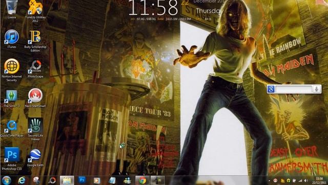Image resolution: width=328 pixels, height=185 pixels.
Task: Select the PhotoScape desktop shortcut
Action: coord(35,69)
